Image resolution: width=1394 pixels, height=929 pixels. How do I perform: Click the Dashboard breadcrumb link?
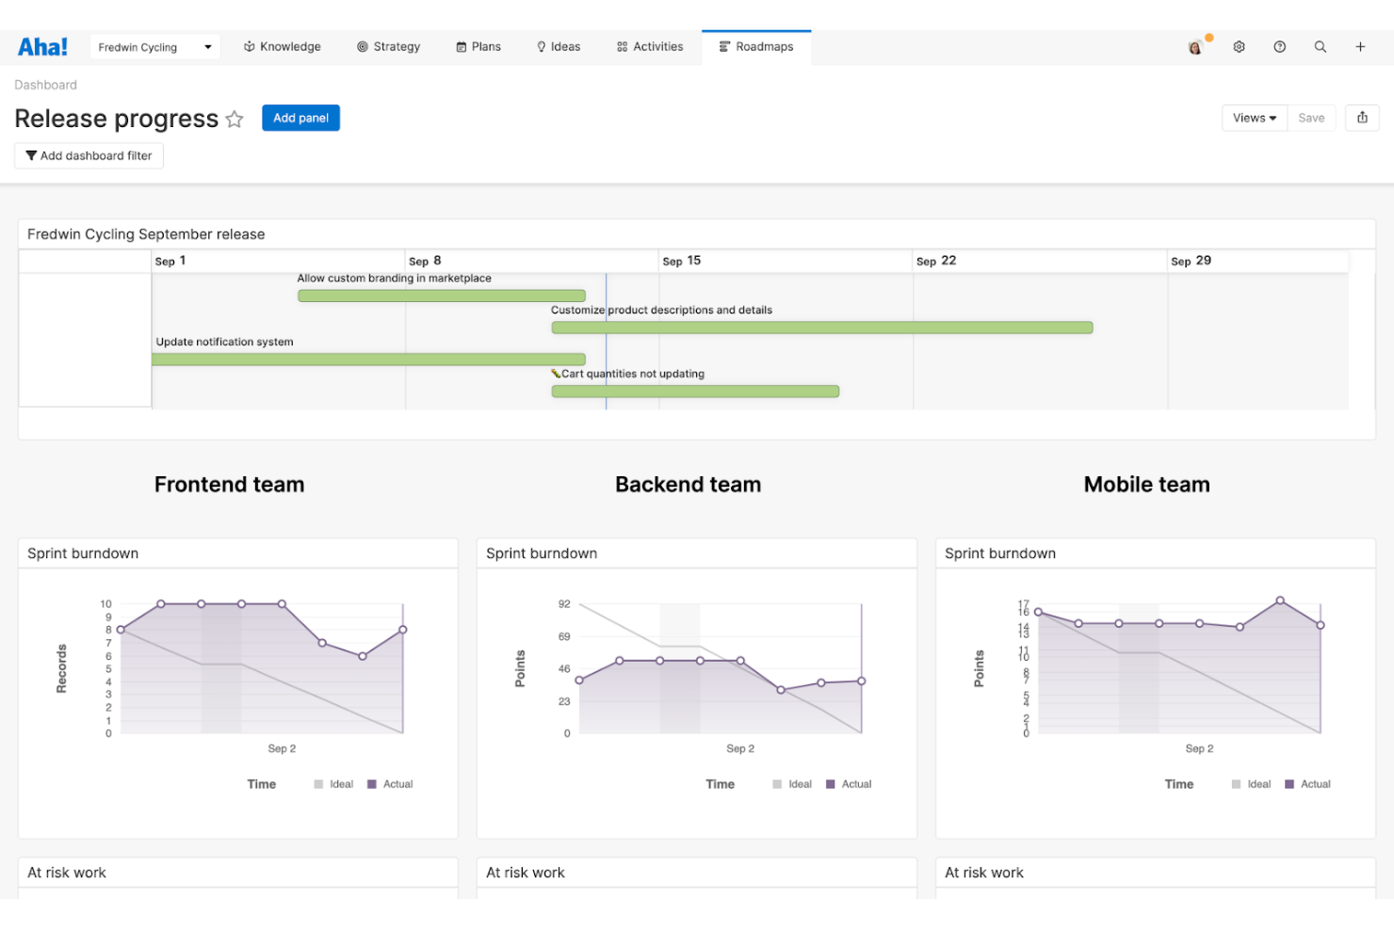pos(45,85)
